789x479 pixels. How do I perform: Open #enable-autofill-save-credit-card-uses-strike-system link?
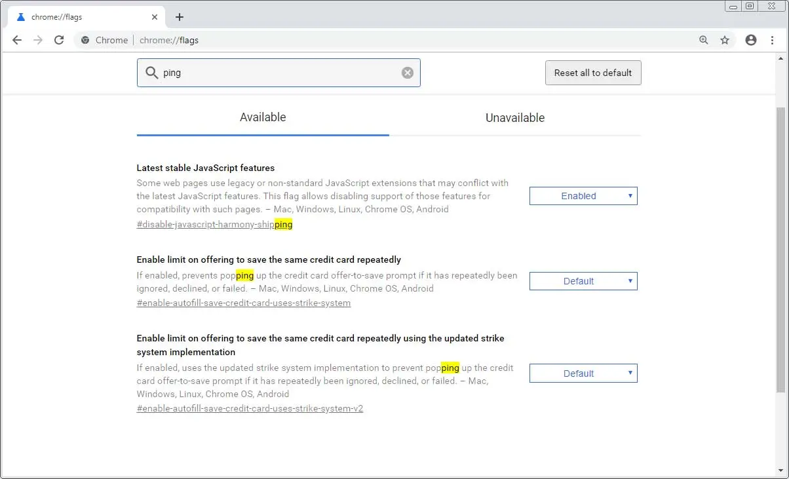click(244, 303)
